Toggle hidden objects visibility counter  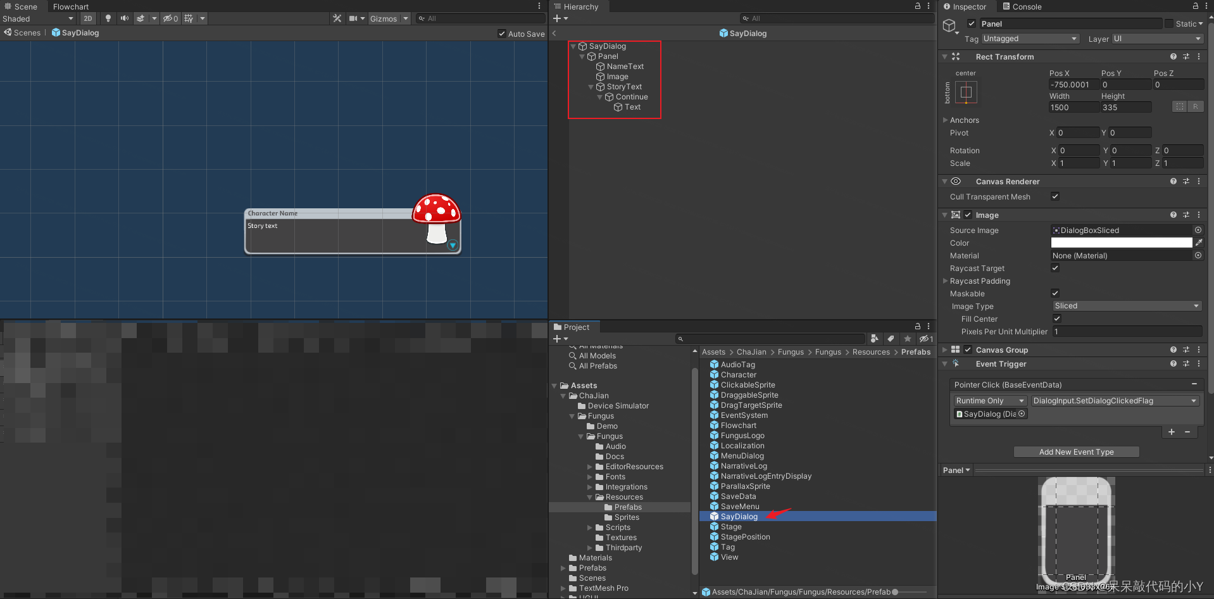pos(171,18)
